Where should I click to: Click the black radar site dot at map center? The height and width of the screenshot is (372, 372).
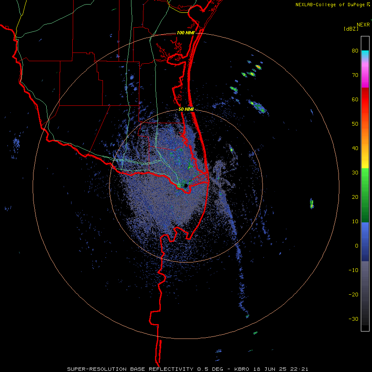pyautogui.click(x=186, y=185)
